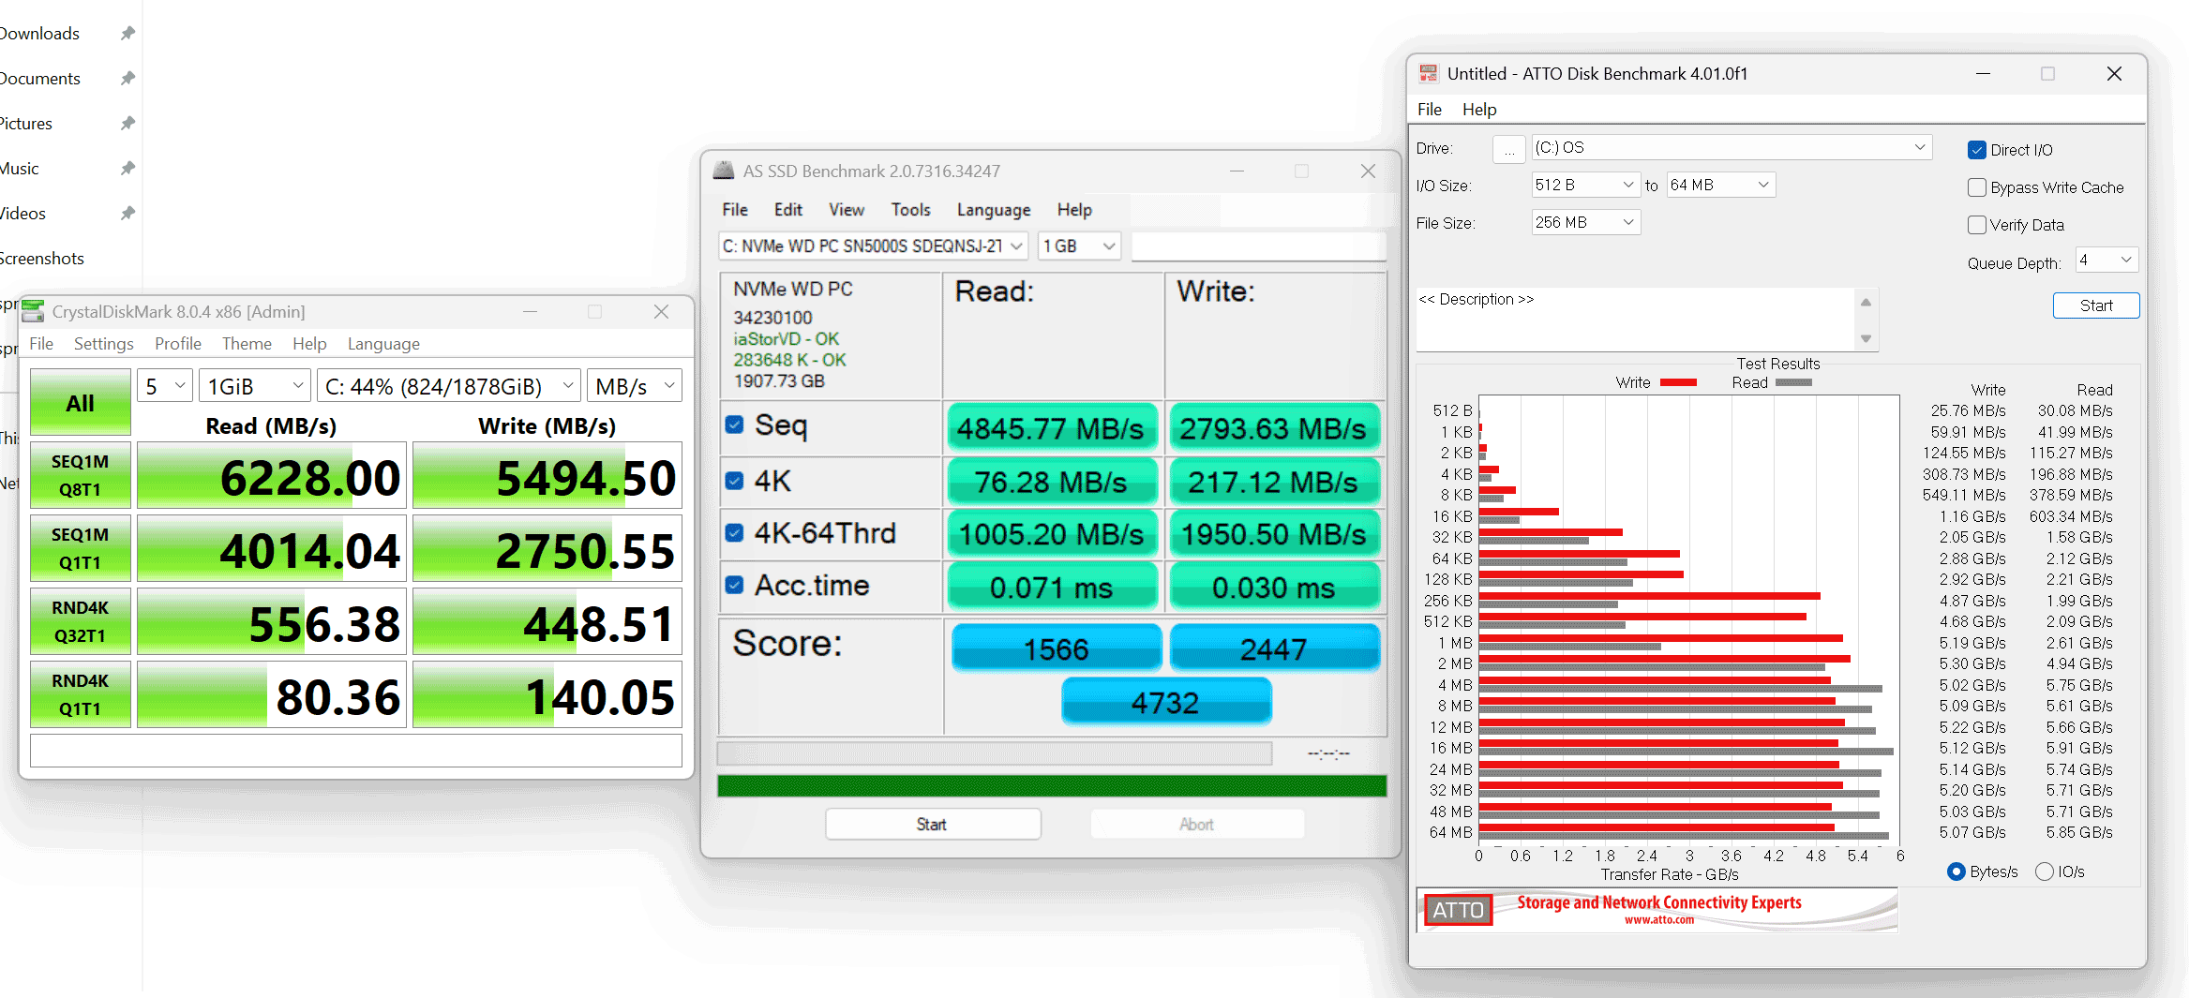The height and width of the screenshot is (998, 2189).
Task: Open the I/O Size maximum dropdown 64 MB
Action: pos(1720,185)
